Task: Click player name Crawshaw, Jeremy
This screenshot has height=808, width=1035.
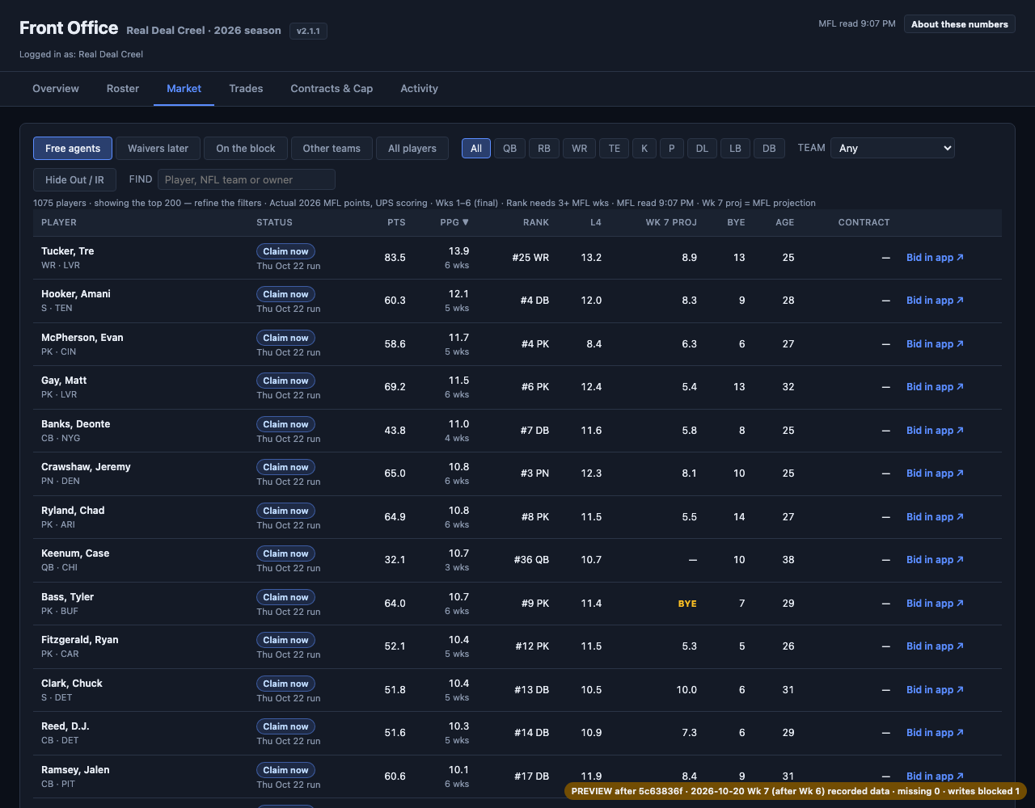Action: click(x=86, y=467)
